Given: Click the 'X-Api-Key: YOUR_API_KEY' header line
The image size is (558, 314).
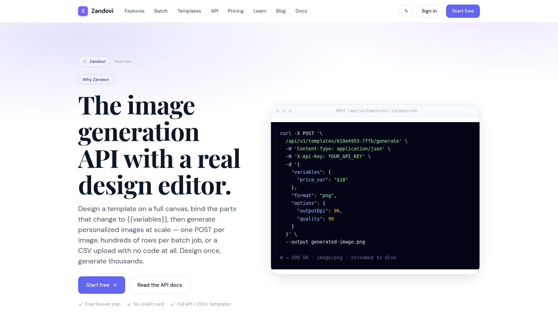Looking at the screenshot, I should point(328,156).
